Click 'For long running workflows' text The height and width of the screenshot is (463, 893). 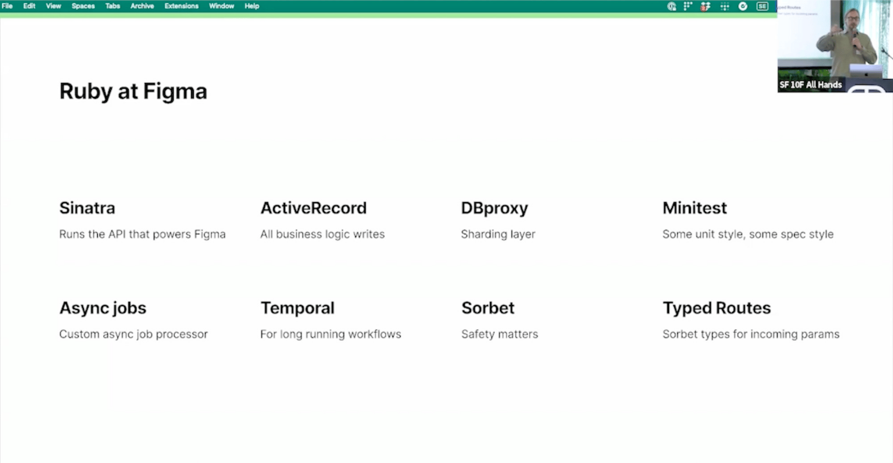(x=331, y=334)
